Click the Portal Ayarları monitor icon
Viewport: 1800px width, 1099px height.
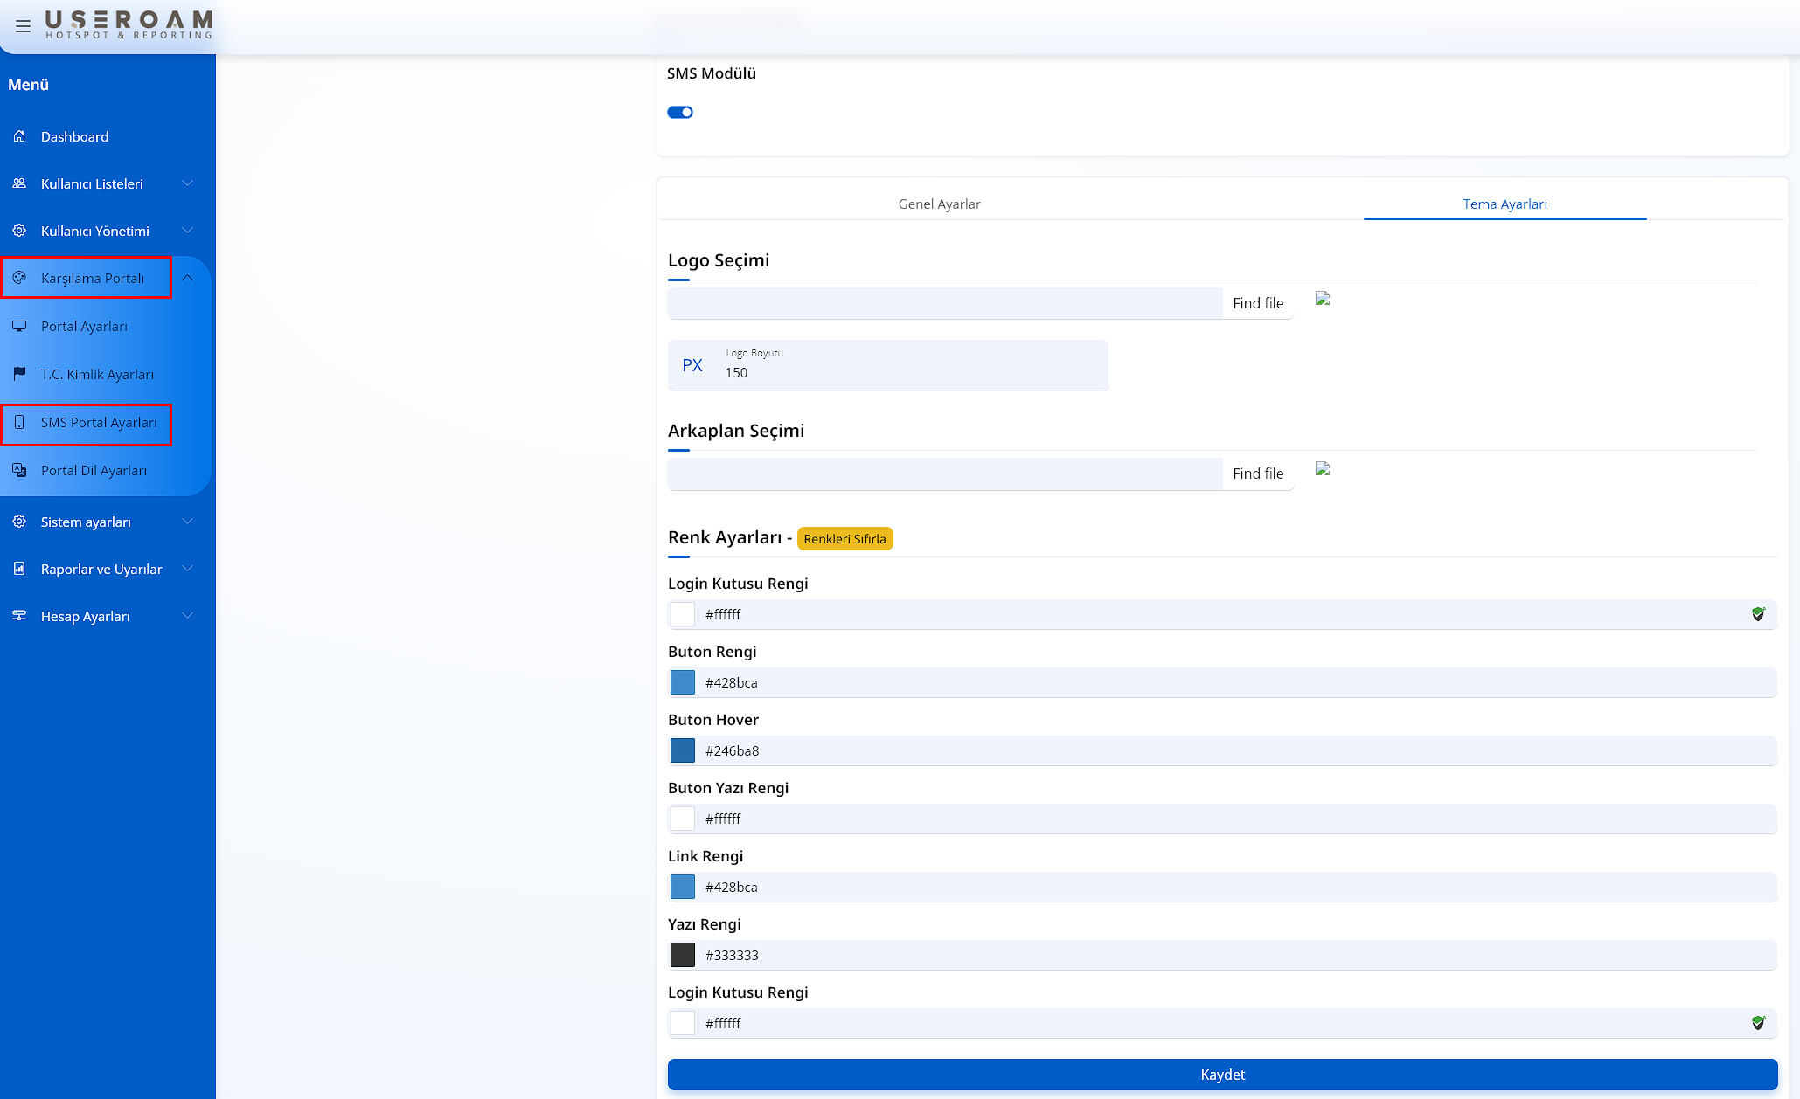tap(19, 326)
